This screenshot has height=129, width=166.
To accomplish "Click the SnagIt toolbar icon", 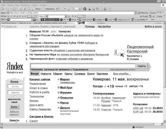I will pos(141,16).
